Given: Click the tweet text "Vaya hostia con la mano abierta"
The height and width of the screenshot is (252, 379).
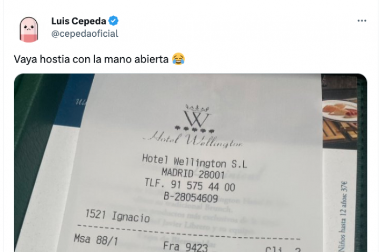Looking at the screenshot, I should [91, 59].
